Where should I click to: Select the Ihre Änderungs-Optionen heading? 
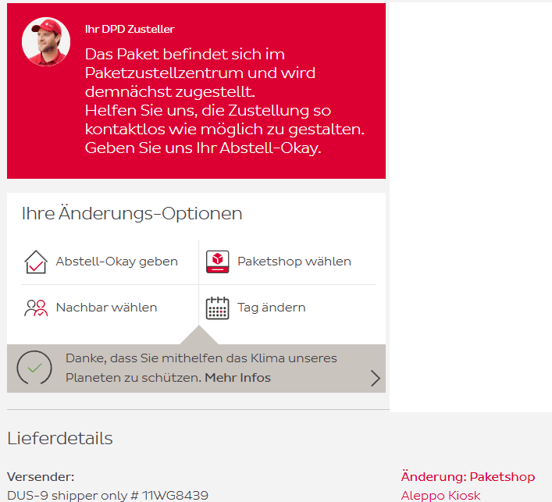[132, 213]
